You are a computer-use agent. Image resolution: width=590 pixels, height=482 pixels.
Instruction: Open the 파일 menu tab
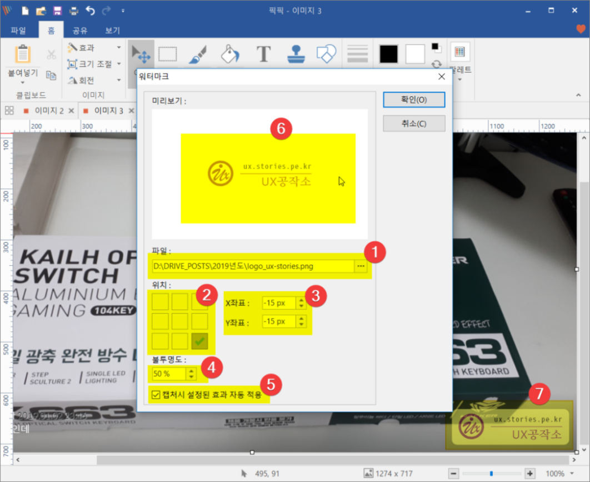(18, 31)
